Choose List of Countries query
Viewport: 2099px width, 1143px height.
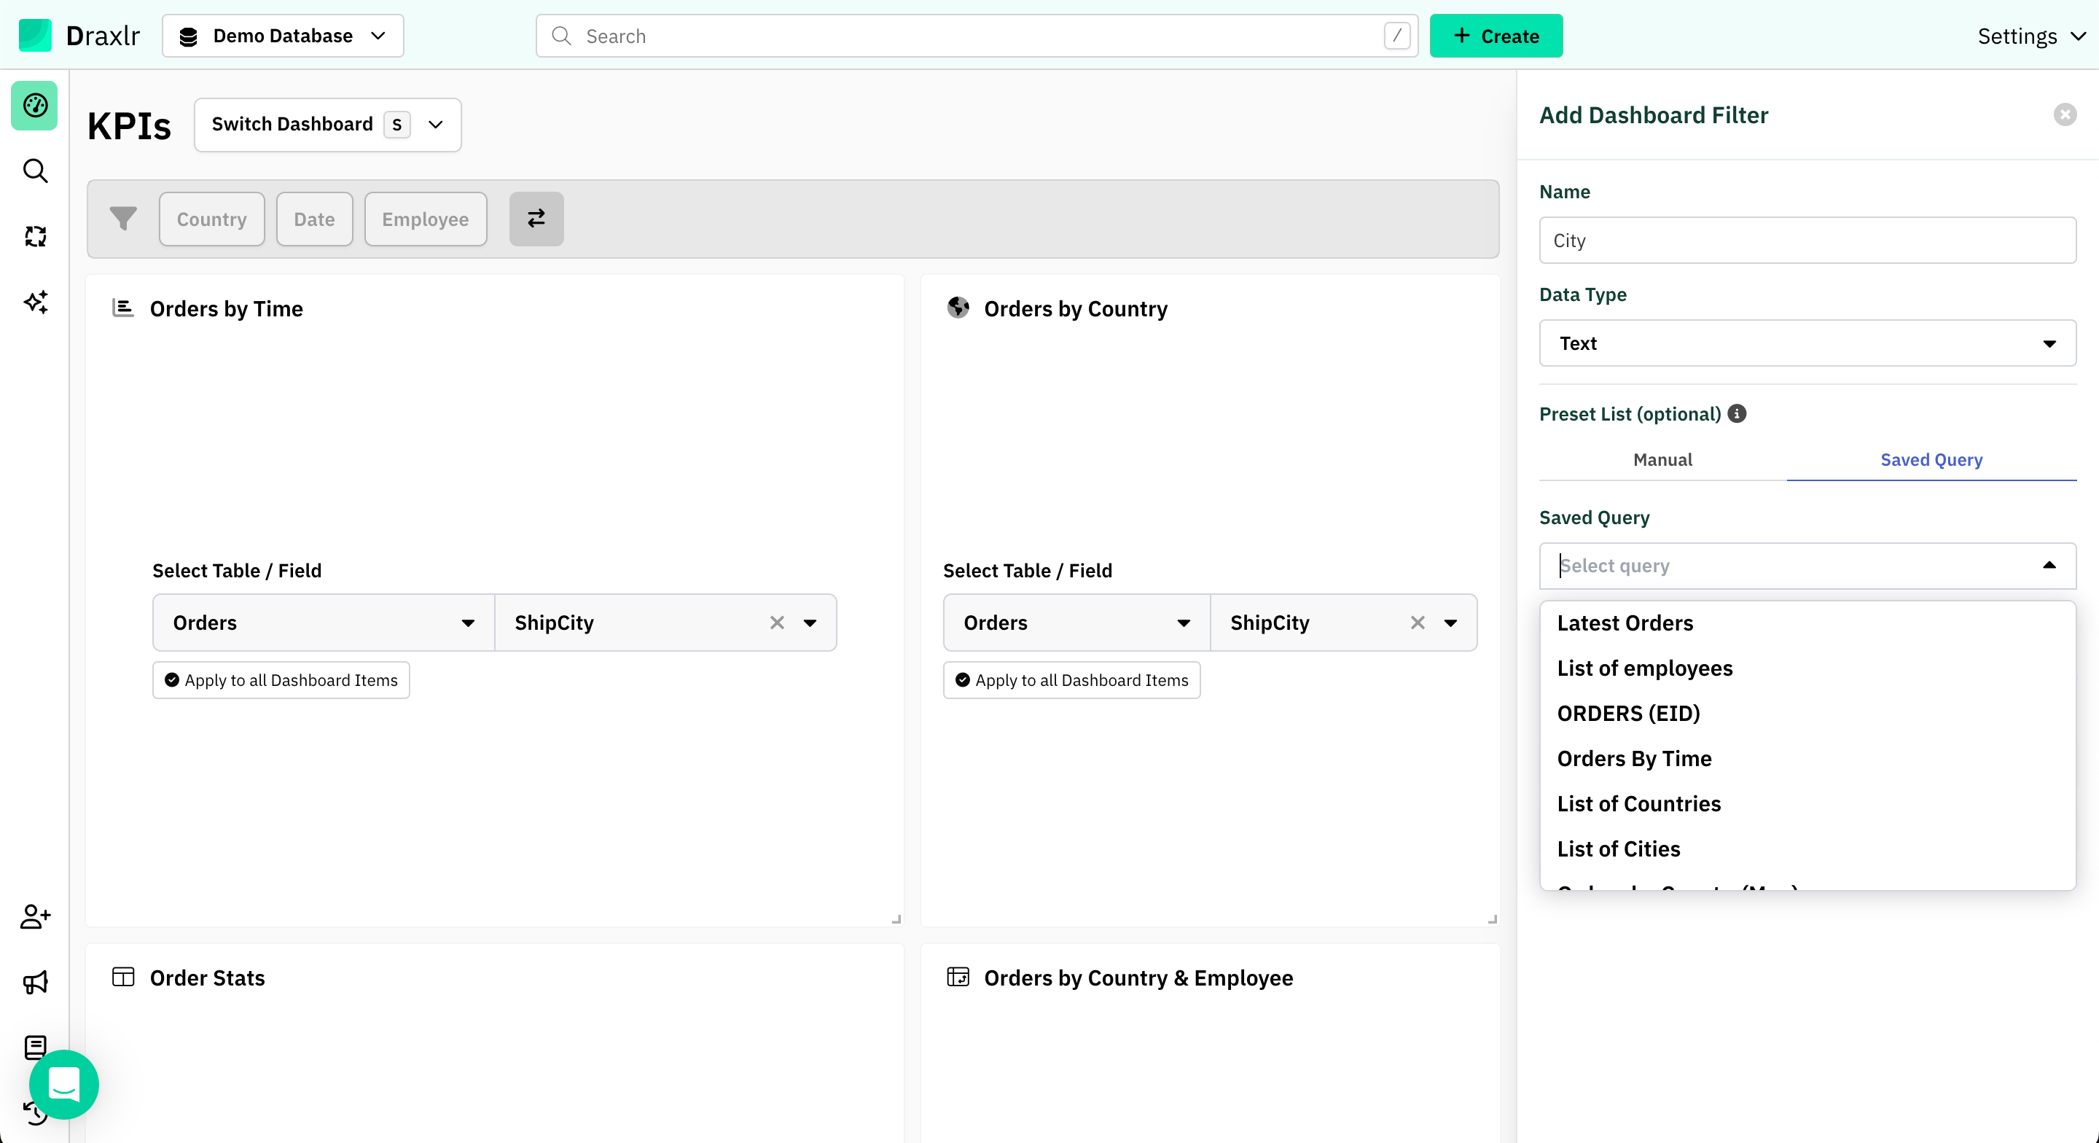coord(1807,804)
